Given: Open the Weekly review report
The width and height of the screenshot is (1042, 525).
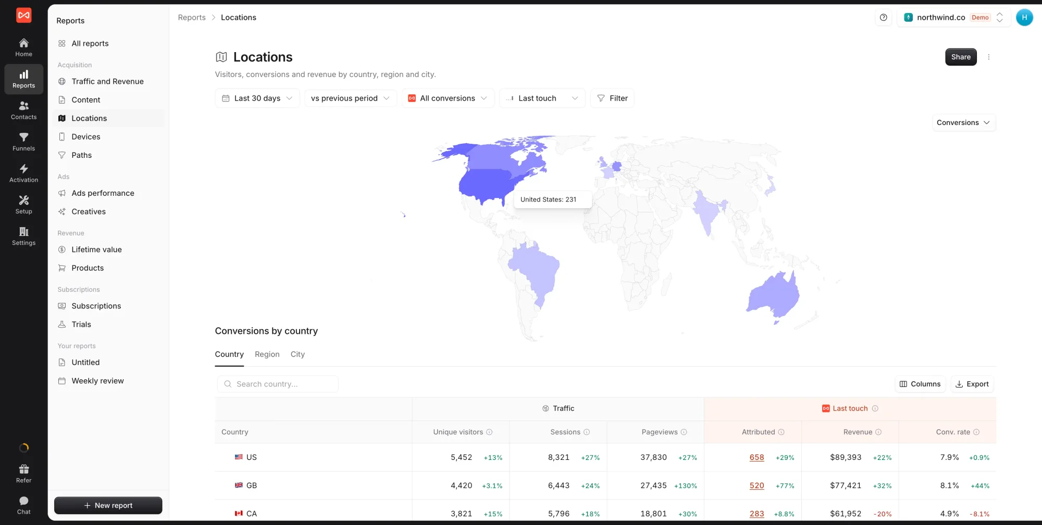Looking at the screenshot, I should coord(108,381).
